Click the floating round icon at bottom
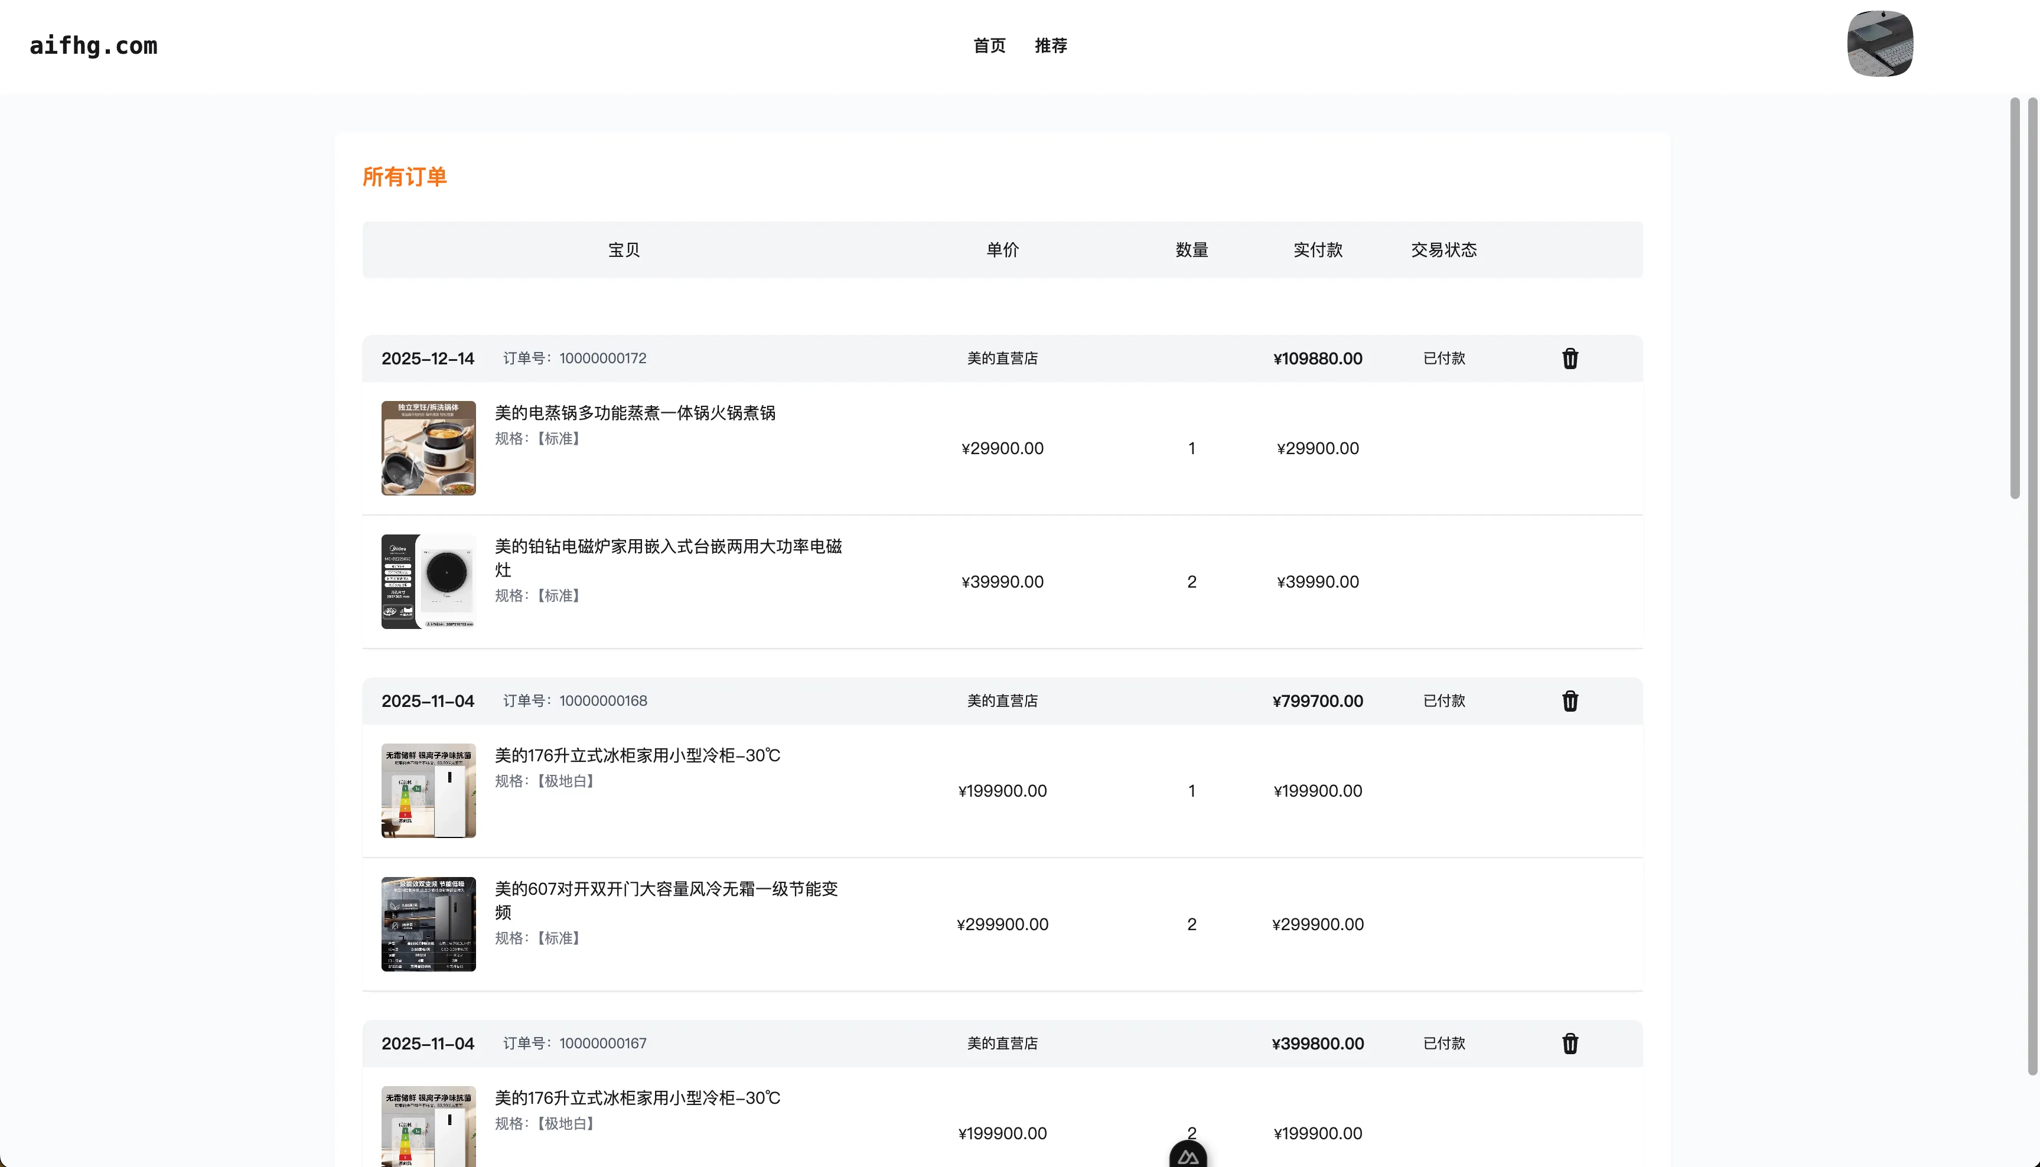 pyautogui.click(x=1188, y=1156)
